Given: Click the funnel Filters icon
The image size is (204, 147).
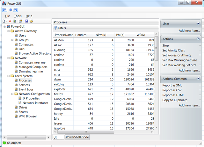Looking at the screenshot, I should [55, 28].
